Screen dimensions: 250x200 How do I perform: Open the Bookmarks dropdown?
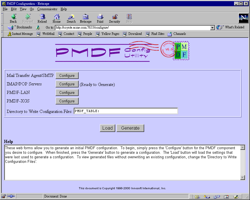pyautogui.click(x=20, y=28)
